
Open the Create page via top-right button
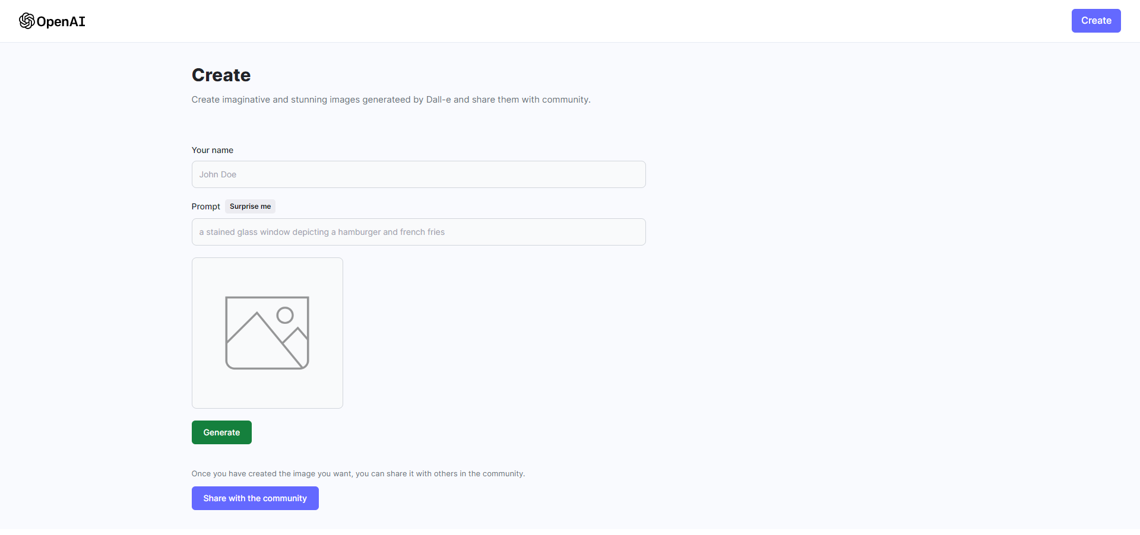point(1096,20)
